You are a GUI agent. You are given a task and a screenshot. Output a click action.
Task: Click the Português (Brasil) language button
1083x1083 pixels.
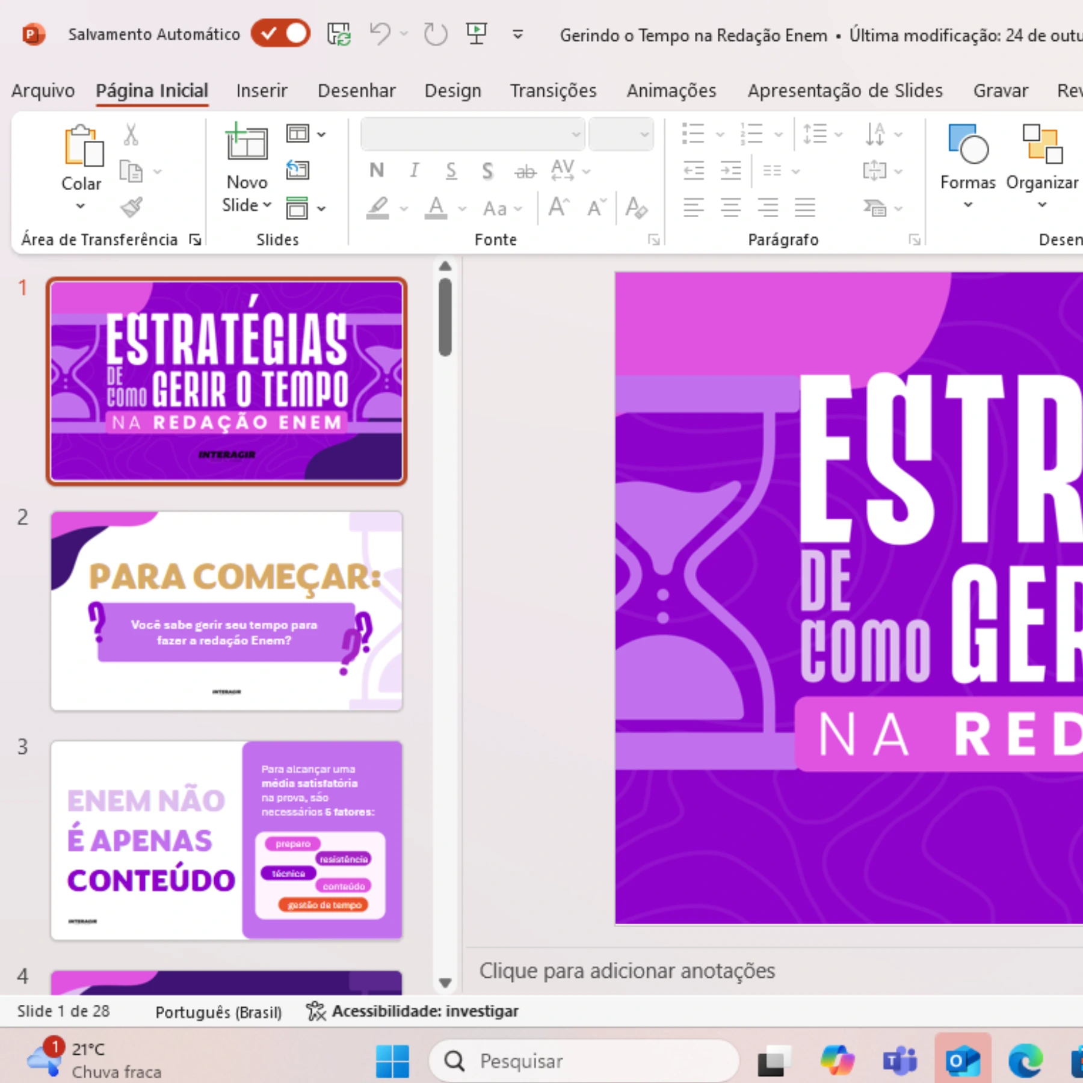click(x=218, y=1012)
